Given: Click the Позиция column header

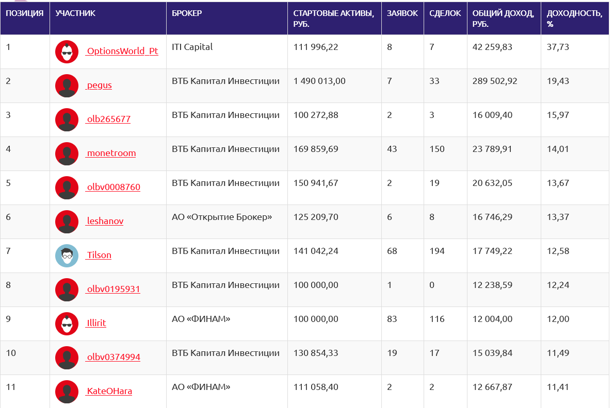Looking at the screenshot, I should click(x=25, y=14).
